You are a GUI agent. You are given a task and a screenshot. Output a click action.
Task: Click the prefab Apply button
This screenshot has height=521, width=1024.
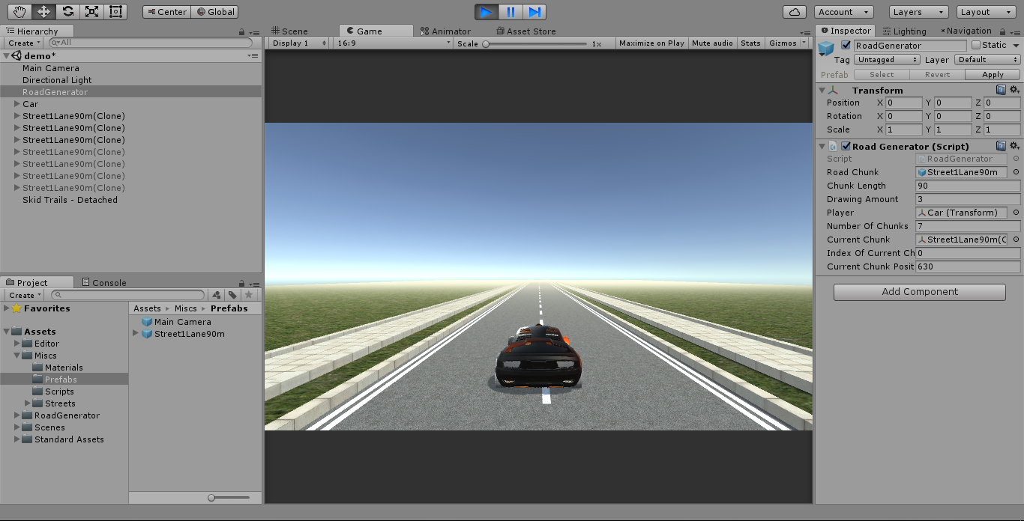coord(993,75)
